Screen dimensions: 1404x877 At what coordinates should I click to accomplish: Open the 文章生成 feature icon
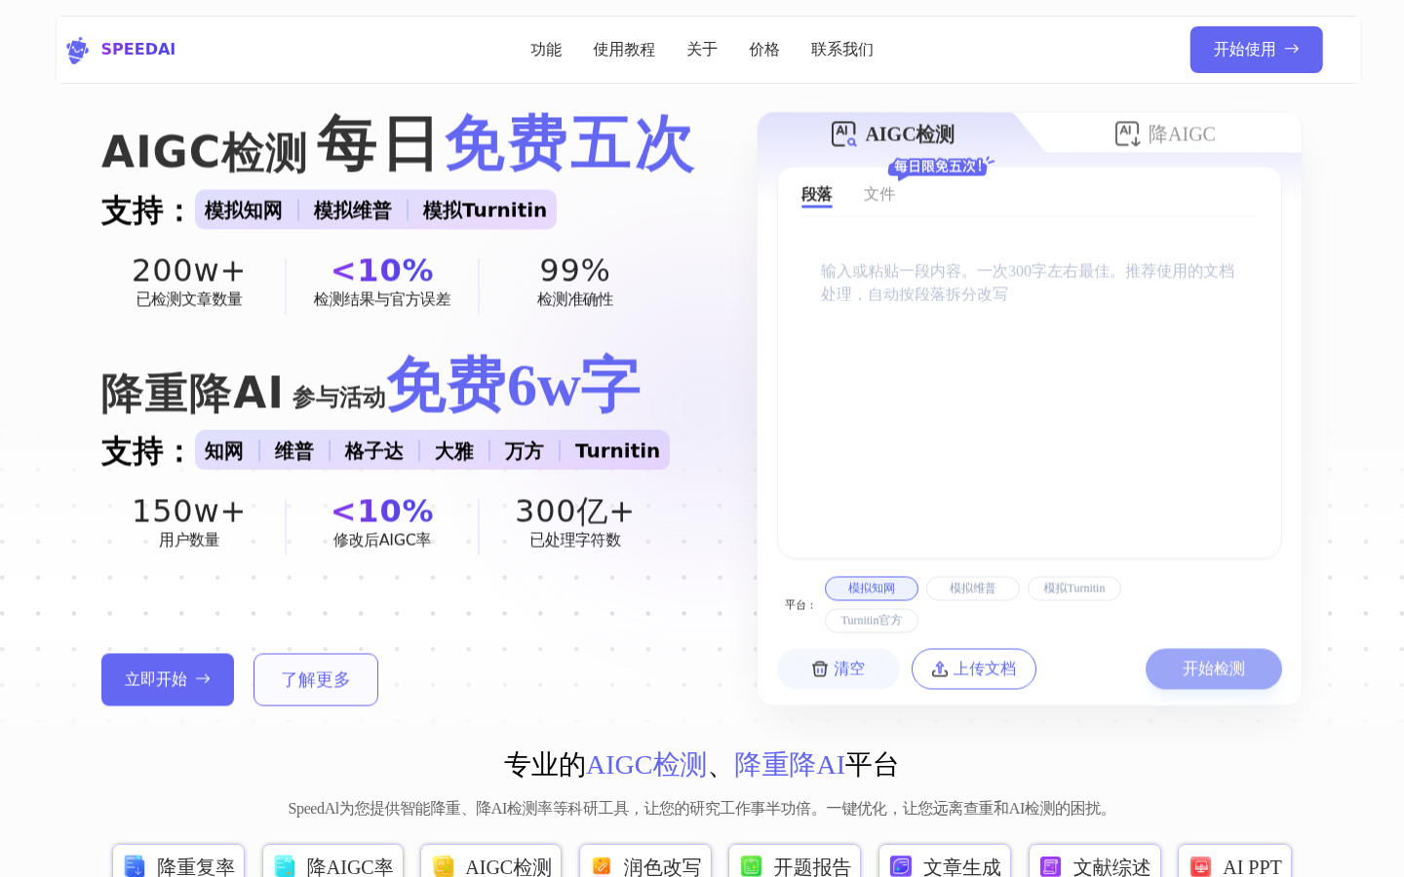click(x=901, y=866)
